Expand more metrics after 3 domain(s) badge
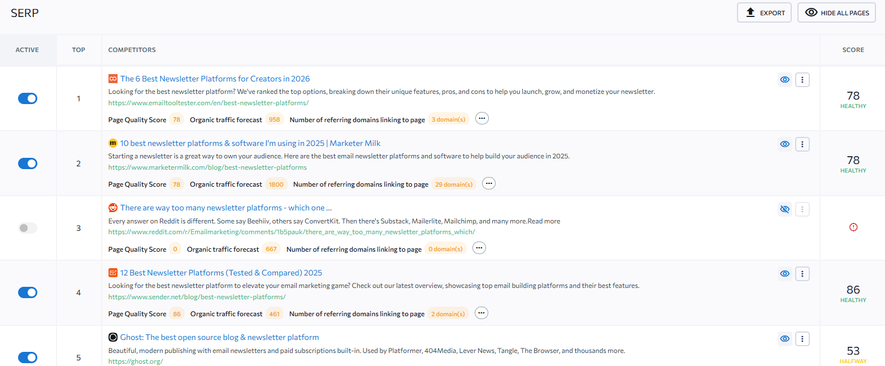Screen dimensions: 885x366 coord(482,119)
